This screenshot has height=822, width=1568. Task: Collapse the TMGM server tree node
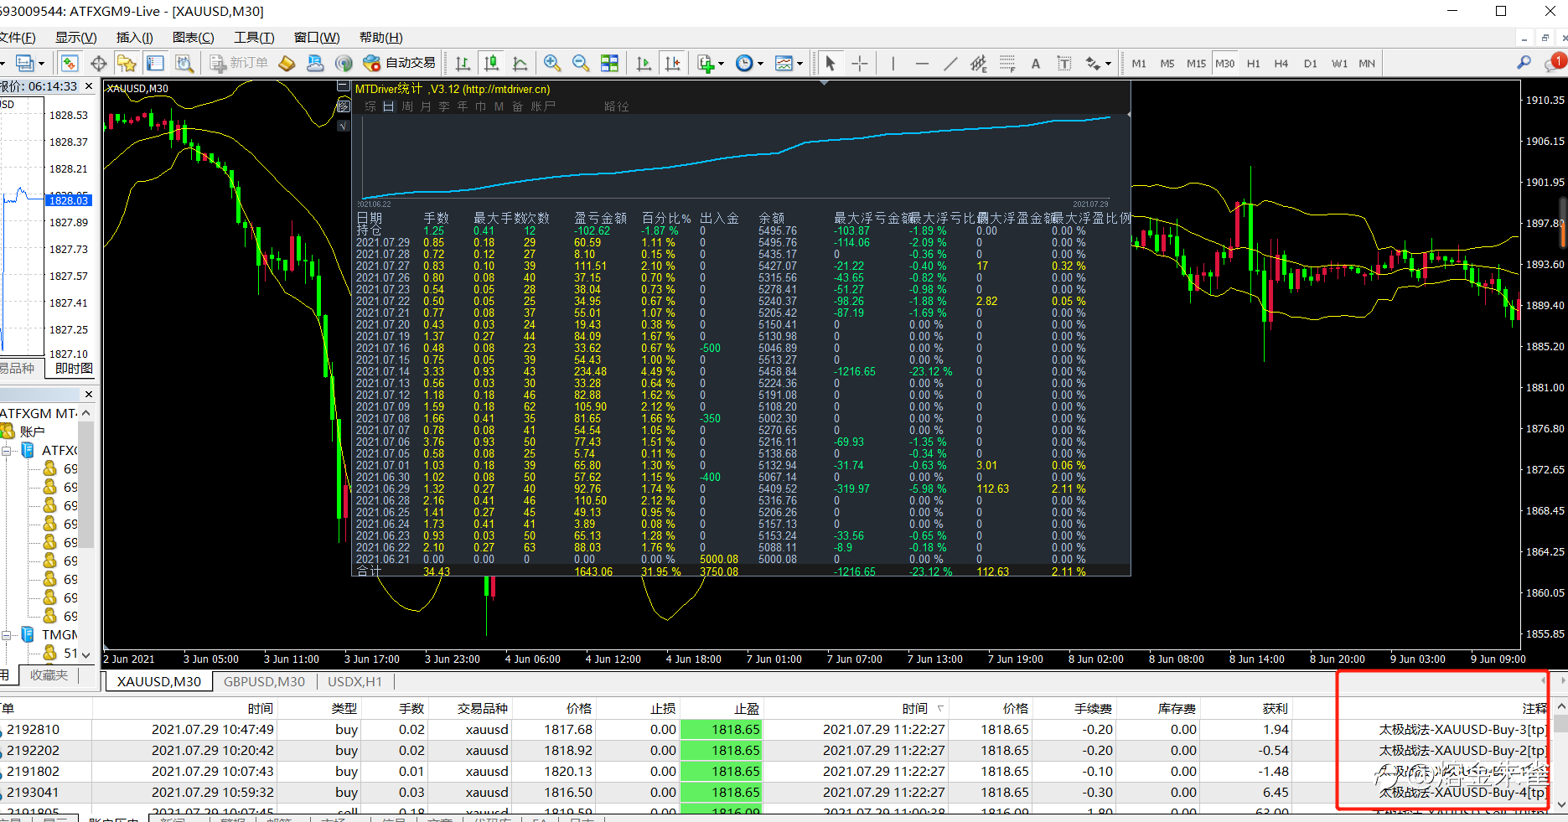click(6, 635)
